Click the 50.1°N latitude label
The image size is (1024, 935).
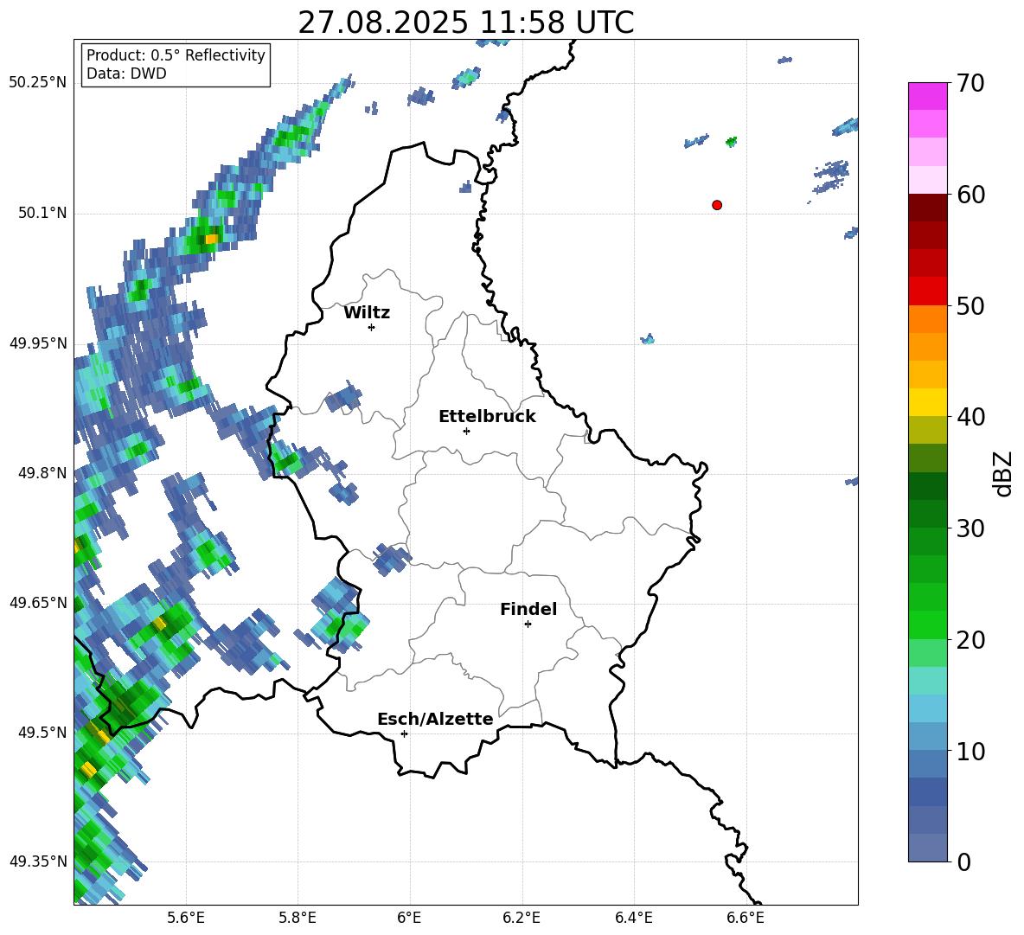[x=42, y=214]
